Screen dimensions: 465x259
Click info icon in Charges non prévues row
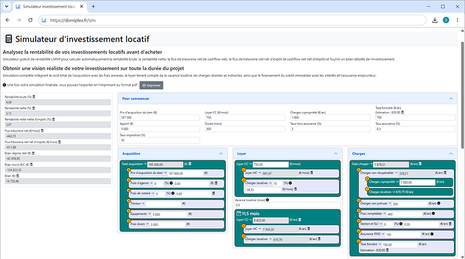coord(439,204)
